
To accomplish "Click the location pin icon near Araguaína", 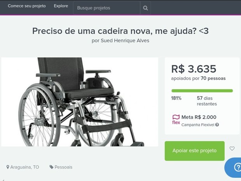I will pos(8,167).
